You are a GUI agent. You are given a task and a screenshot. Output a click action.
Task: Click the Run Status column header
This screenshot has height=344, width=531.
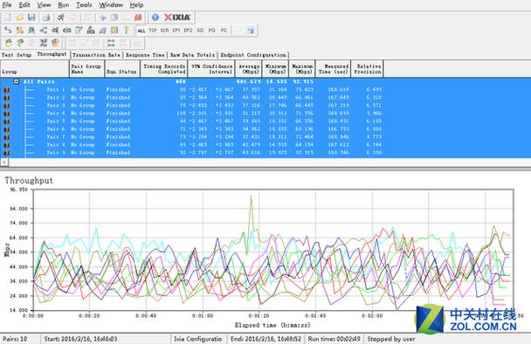coord(122,69)
